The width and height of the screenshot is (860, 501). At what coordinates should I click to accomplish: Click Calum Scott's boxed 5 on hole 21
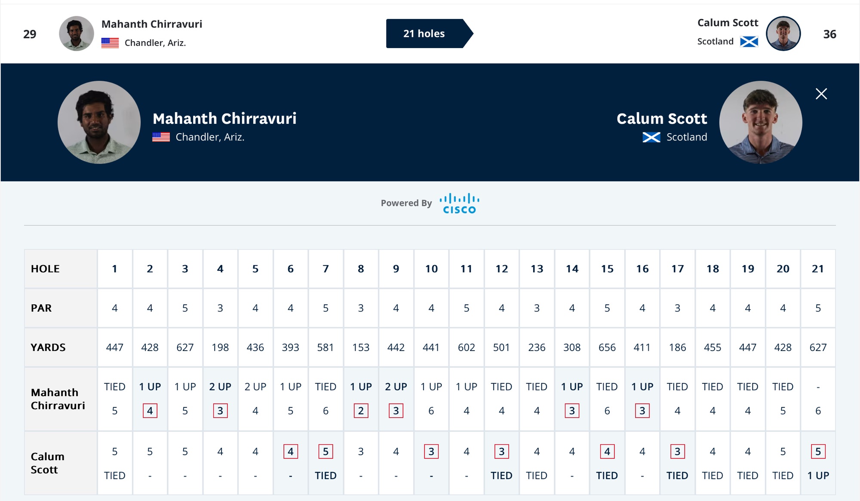click(817, 452)
